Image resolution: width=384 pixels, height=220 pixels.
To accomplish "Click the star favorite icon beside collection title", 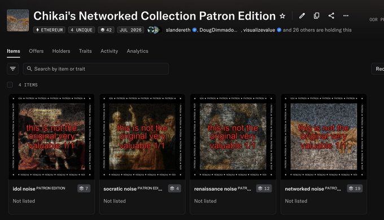I will (282, 16).
